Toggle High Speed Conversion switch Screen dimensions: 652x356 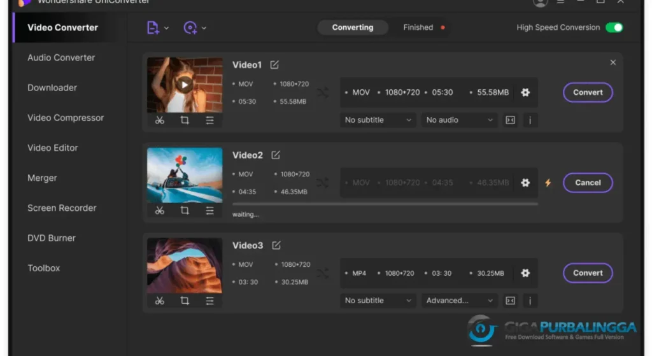tap(614, 27)
